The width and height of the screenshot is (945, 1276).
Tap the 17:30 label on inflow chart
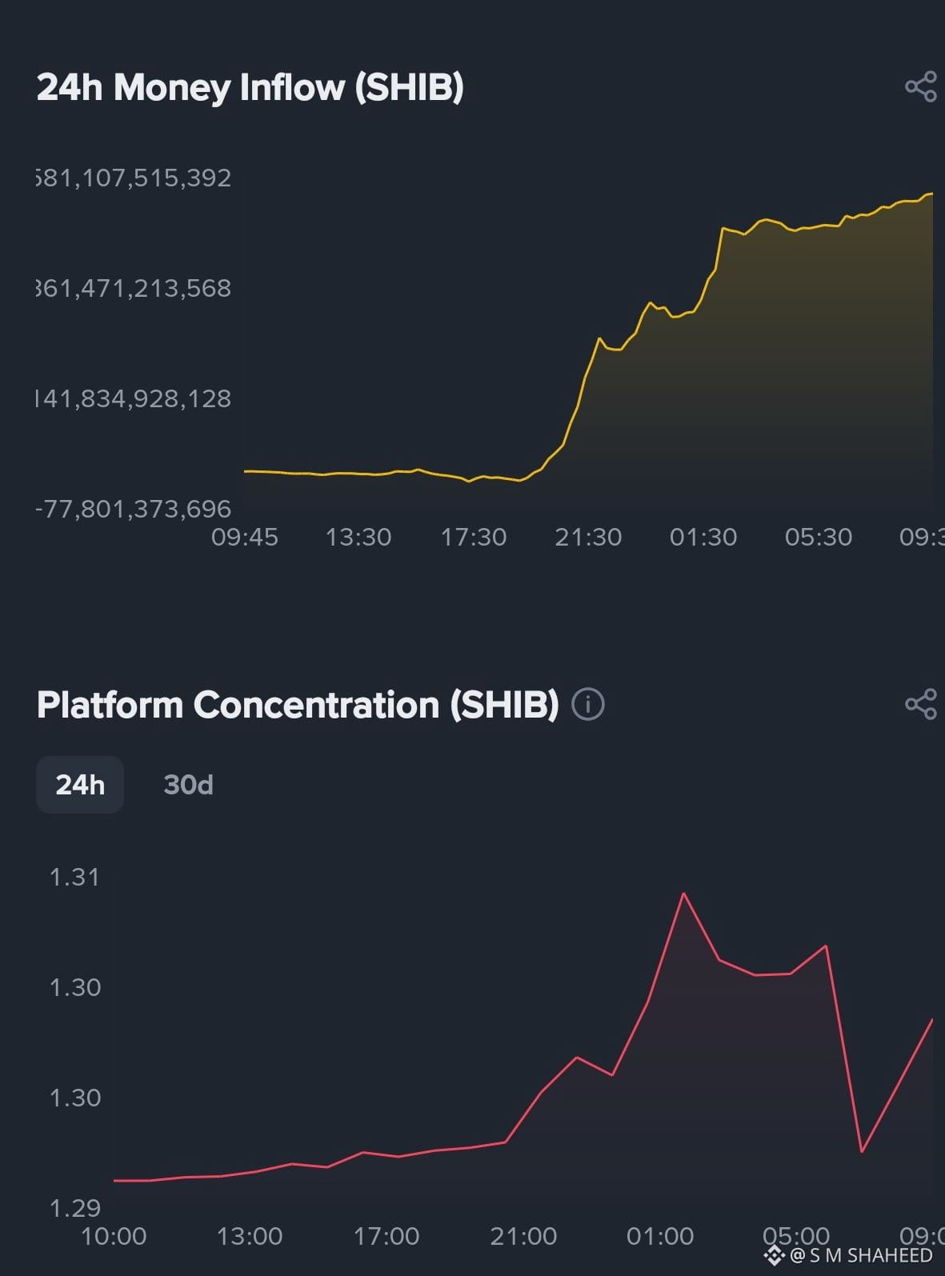click(x=474, y=537)
